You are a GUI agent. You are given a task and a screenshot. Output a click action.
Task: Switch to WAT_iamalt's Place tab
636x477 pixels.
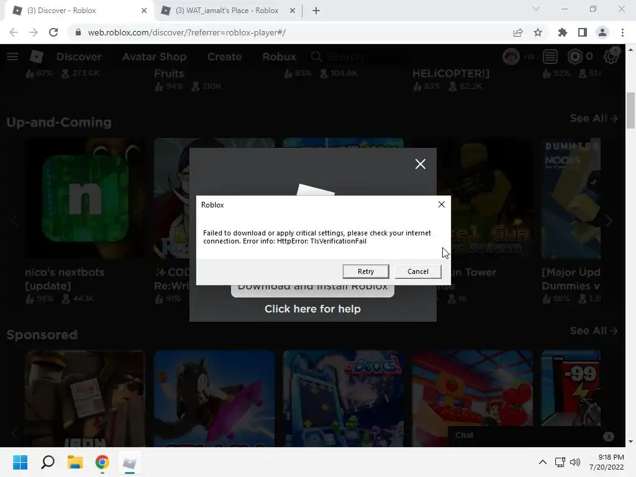tap(227, 11)
